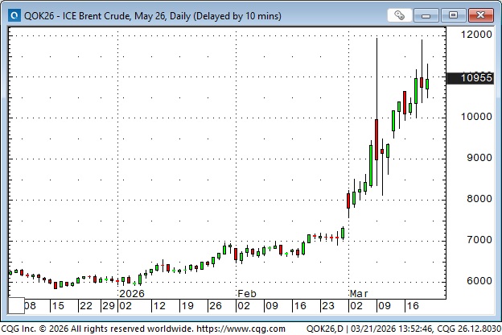
Task: Click the 10955 current price label
Action: [x=473, y=78]
